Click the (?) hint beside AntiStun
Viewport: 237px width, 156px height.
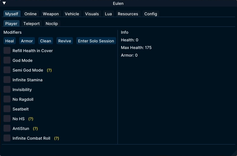[x=35, y=129]
